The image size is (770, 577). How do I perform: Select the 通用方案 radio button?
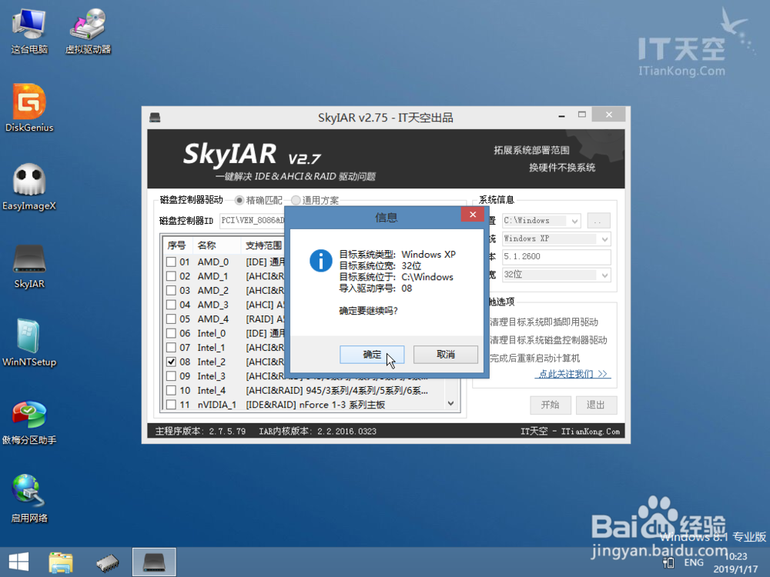click(296, 200)
